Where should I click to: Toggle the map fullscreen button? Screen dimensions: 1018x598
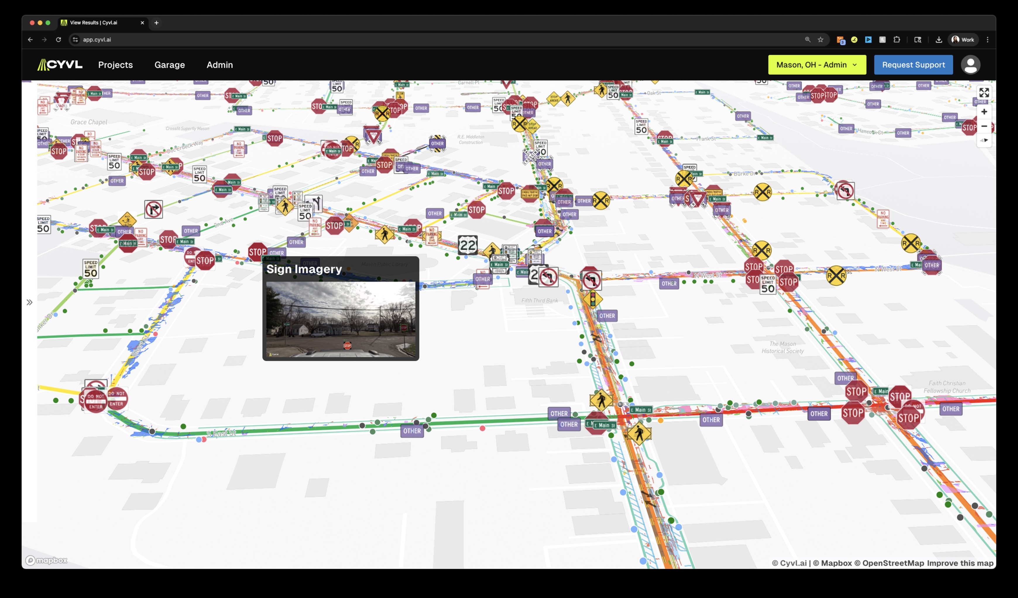click(984, 92)
